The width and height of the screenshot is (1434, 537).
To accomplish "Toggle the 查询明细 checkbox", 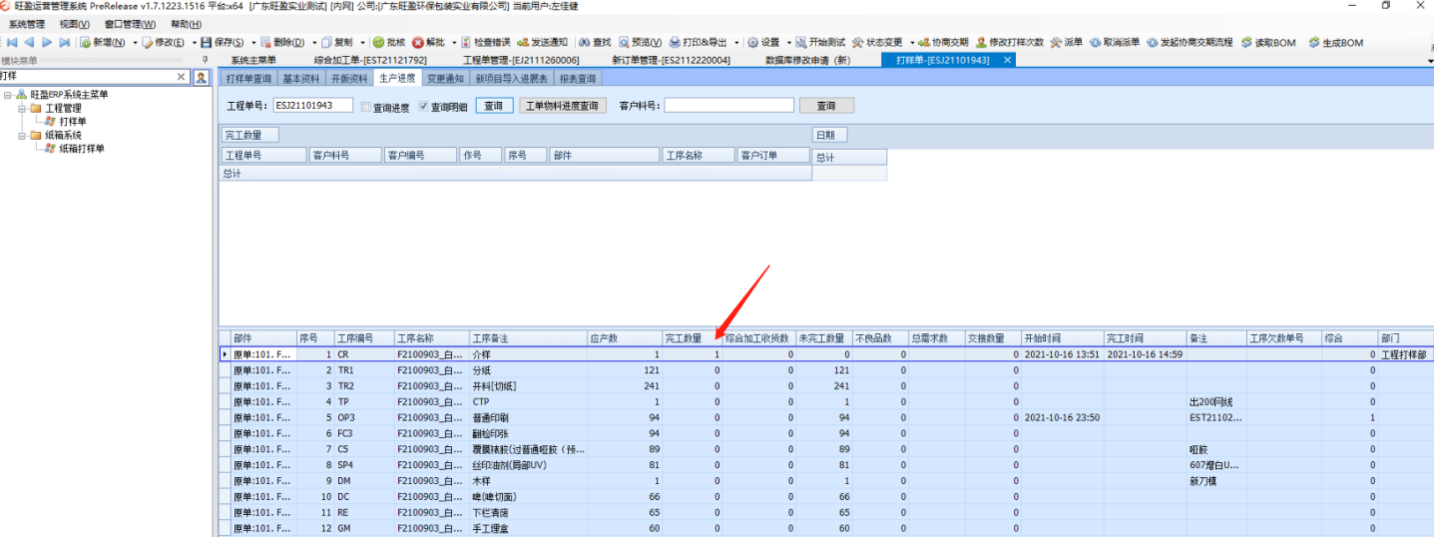I will (424, 107).
